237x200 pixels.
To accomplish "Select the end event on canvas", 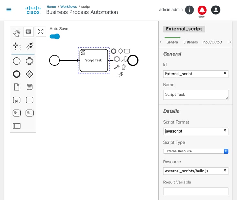I will click(x=133, y=61).
